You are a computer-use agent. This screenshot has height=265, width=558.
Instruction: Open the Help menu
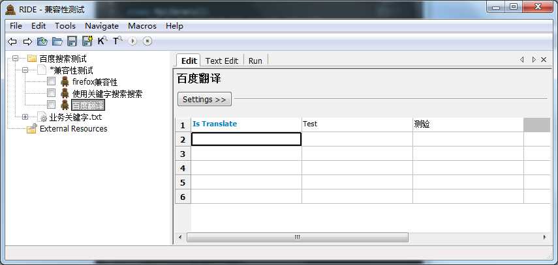[x=174, y=26]
